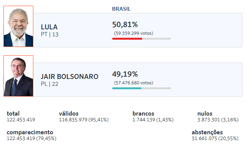
Task: Click the 59.359.299 votos count
Action: (x=134, y=33)
